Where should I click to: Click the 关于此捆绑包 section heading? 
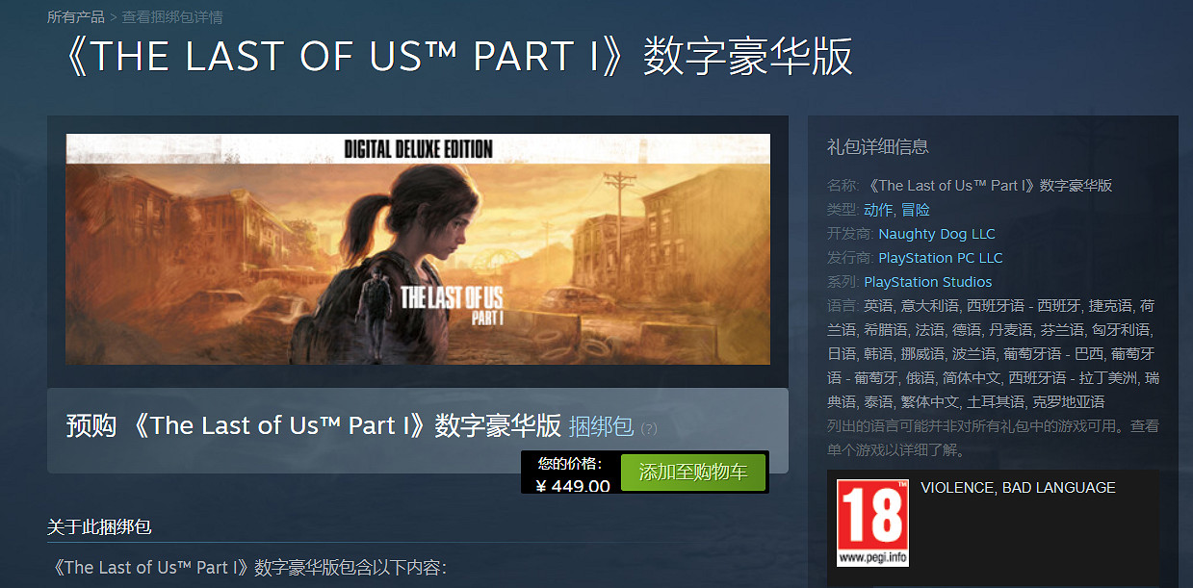pos(99,526)
